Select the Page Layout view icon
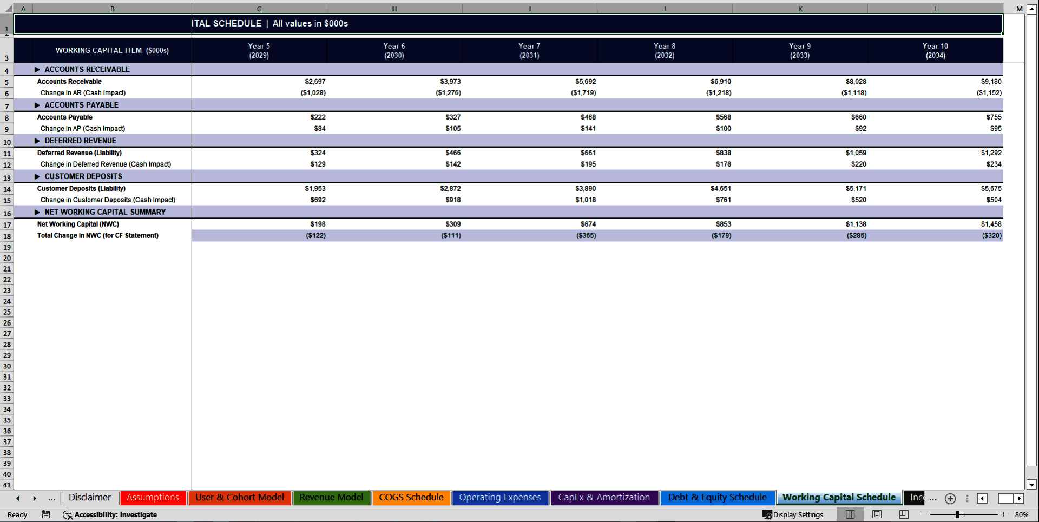1039x522 pixels. click(876, 514)
